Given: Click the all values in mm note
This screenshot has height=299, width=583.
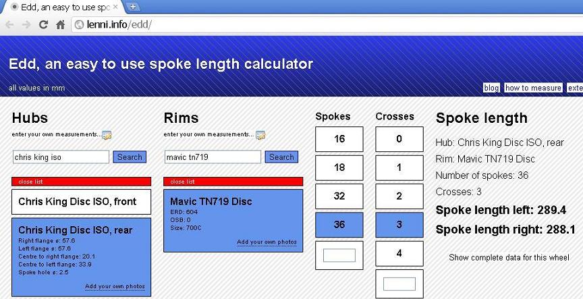Looking at the screenshot, I should [x=36, y=88].
